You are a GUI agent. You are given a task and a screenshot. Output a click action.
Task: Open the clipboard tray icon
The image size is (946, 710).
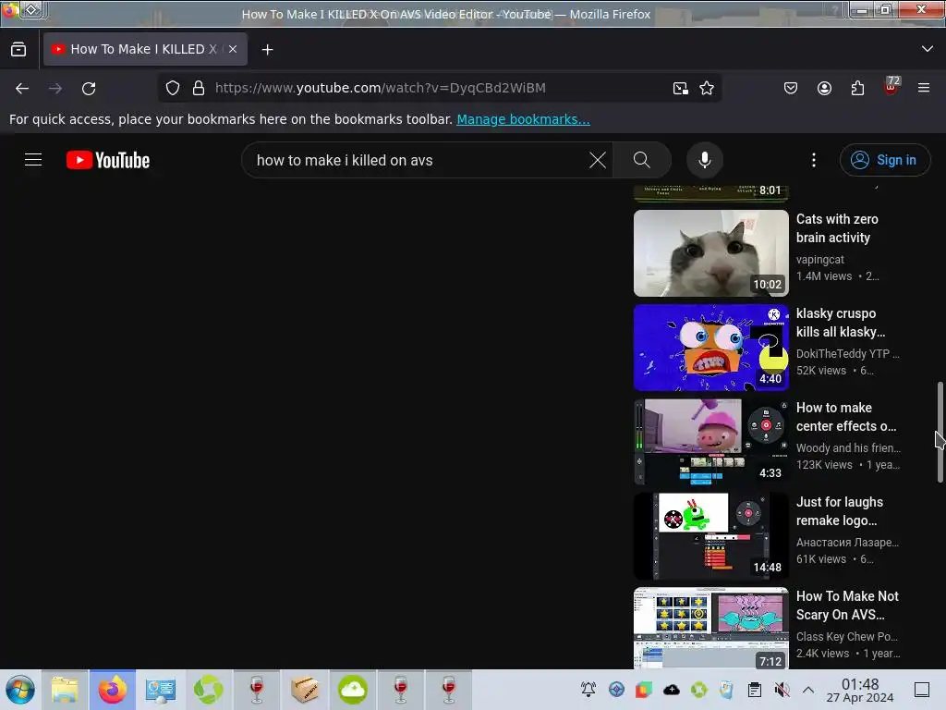coord(754,690)
